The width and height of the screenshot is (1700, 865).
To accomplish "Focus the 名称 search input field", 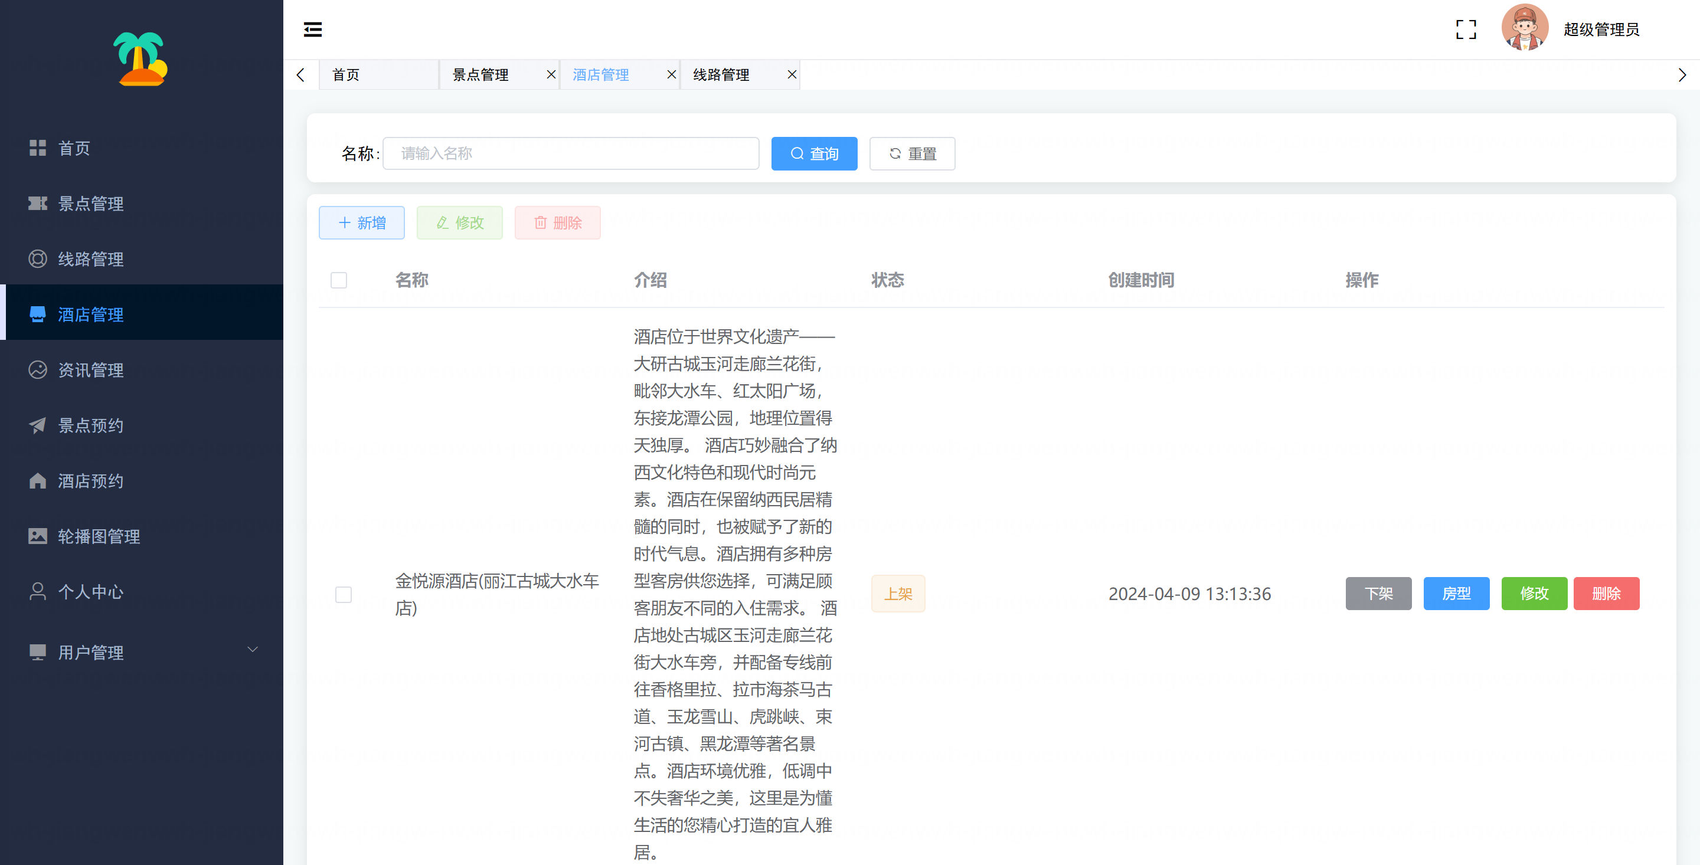I will point(571,153).
